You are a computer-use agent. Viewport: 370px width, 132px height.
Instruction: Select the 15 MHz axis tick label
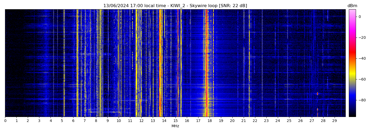175,121
